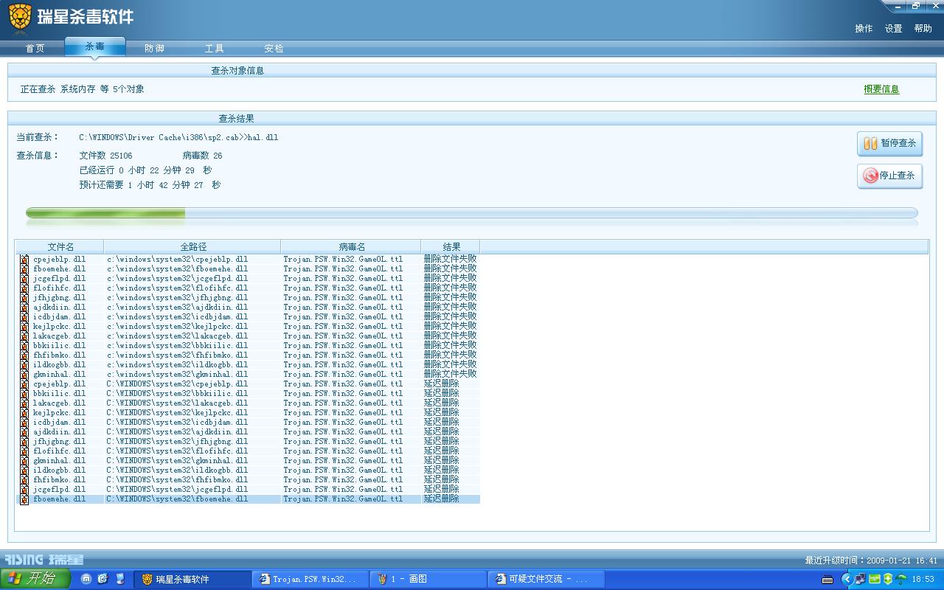Select path C:\WINDOWS\system32\jcgeflpd.dll
Image resolution: width=944 pixels, height=590 pixels.
pyautogui.click(x=177, y=490)
